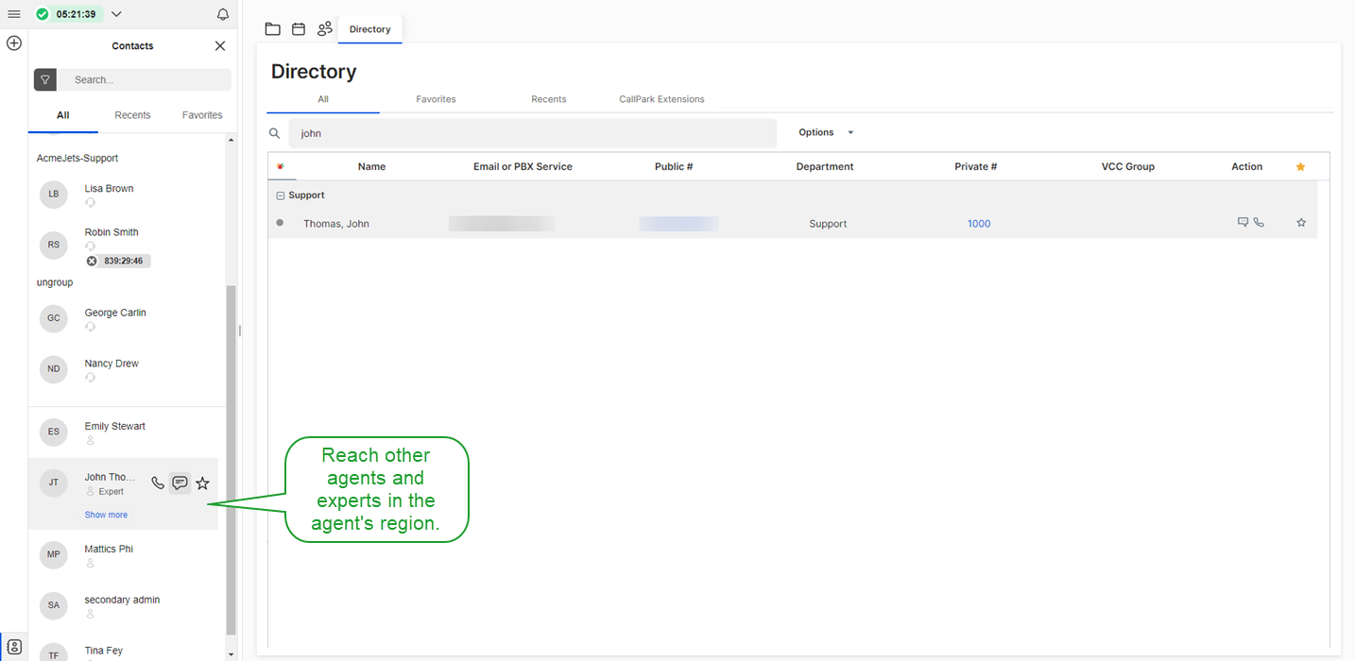Open the notifications bell
The width and height of the screenshot is (1355, 661).
[223, 14]
